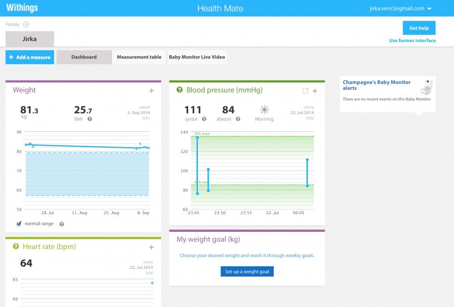Click the BMI help question mark icon
The height and width of the screenshot is (307, 454).
90,119
